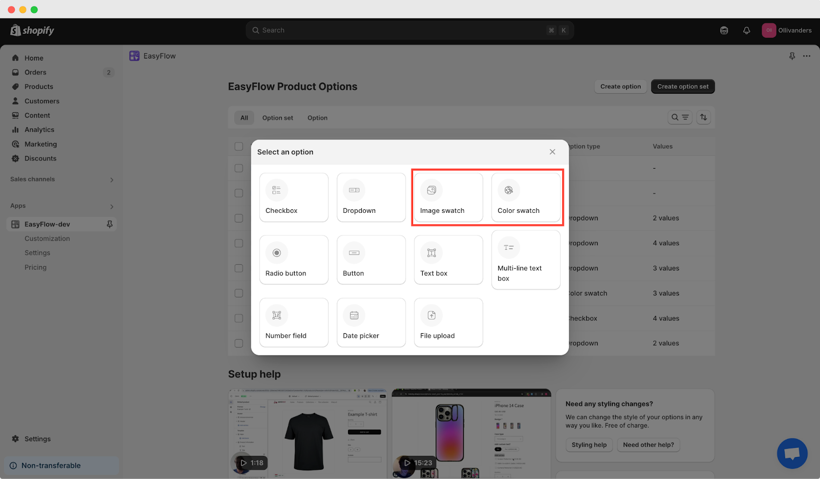Switch to Option set tab
The height and width of the screenshot is (479, 820).
tap(278, 118)
